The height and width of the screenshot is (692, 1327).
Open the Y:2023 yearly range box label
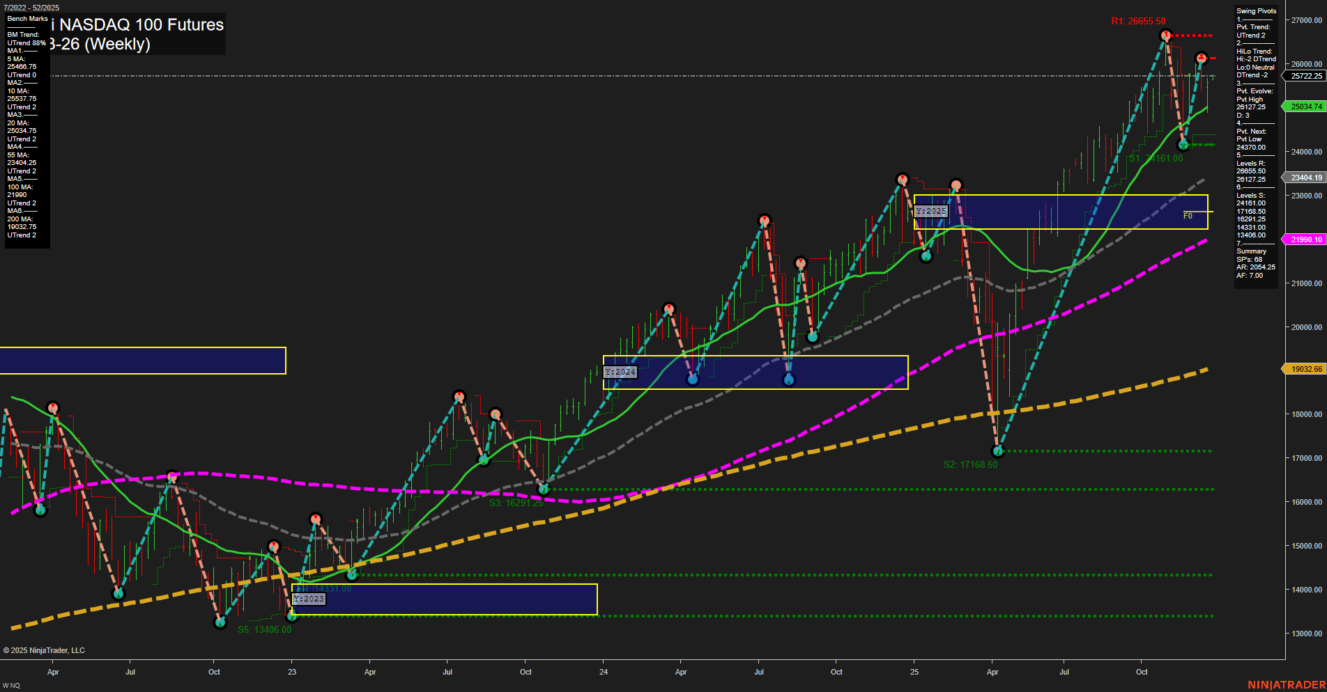click(x=309, y=599)
